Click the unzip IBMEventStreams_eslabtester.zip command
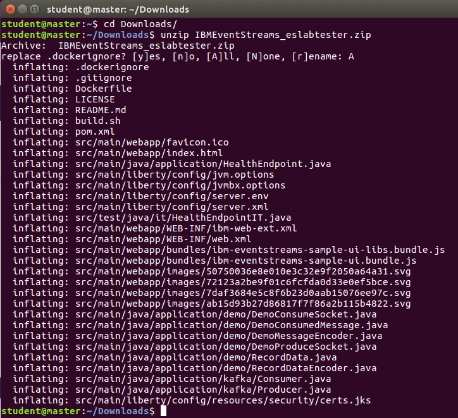Image resolution: width=458 pixels, height=418 pixels. click(x=266, y=35)
